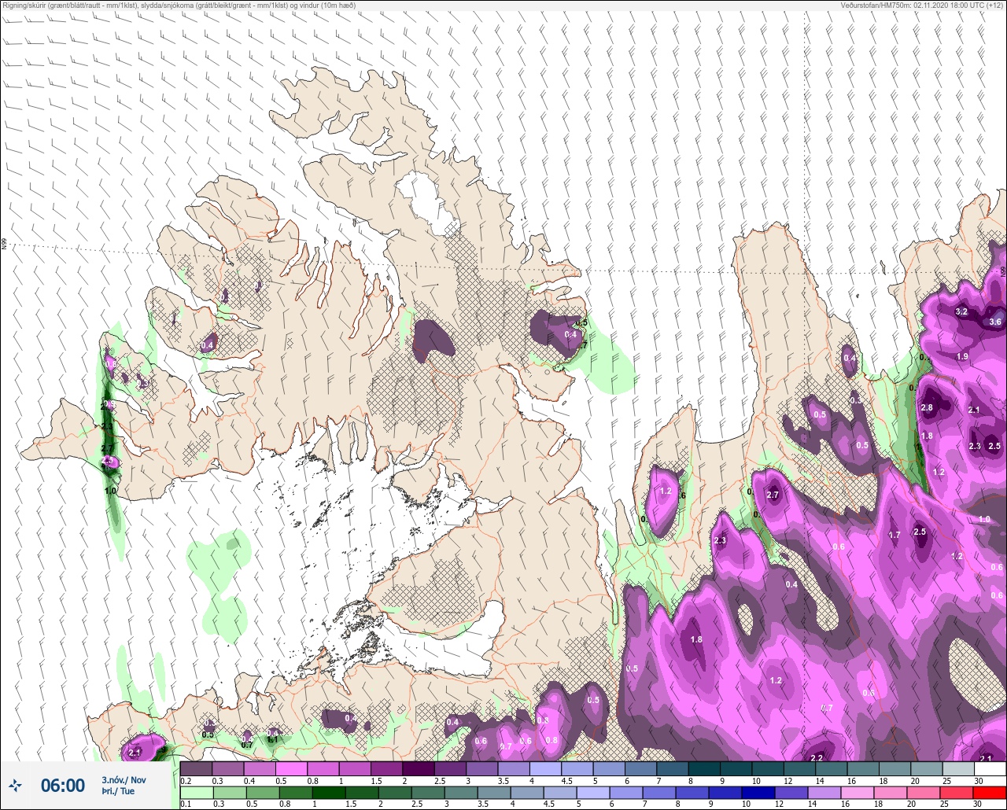Click the 1.1 value on southwest coast
The height and width of the screenshot is (810, 1007).
(x=273, y=739)
